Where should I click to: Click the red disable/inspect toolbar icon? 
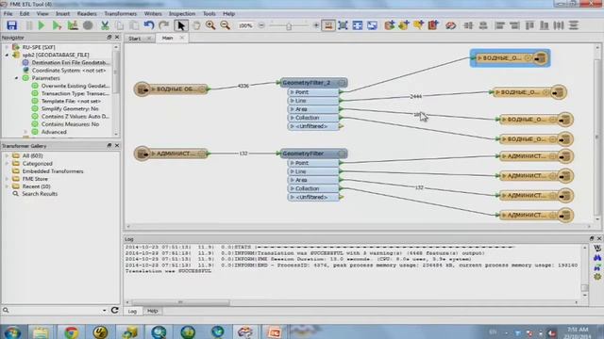[x=450, y=25]
